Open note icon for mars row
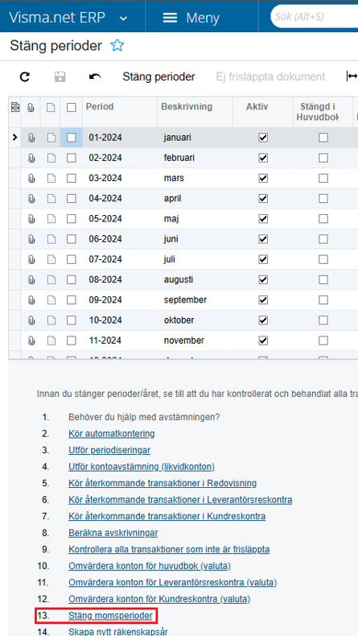Viewport: 358px width, 636px height. click(x=51, y=178)
